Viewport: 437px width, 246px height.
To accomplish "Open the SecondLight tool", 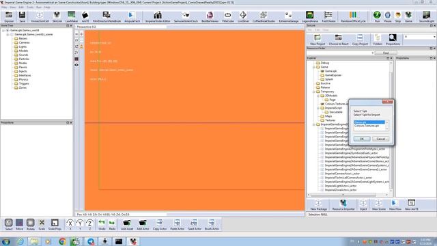I will [426, 16].
